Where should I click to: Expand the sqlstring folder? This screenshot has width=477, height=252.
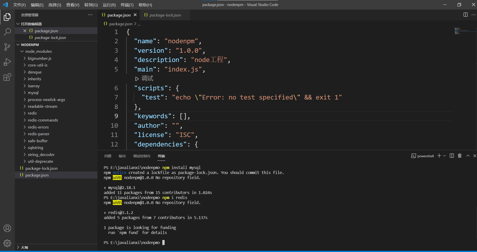point(25,147)
